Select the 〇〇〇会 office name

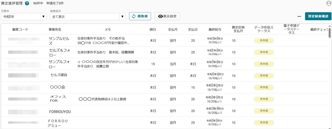58,87
